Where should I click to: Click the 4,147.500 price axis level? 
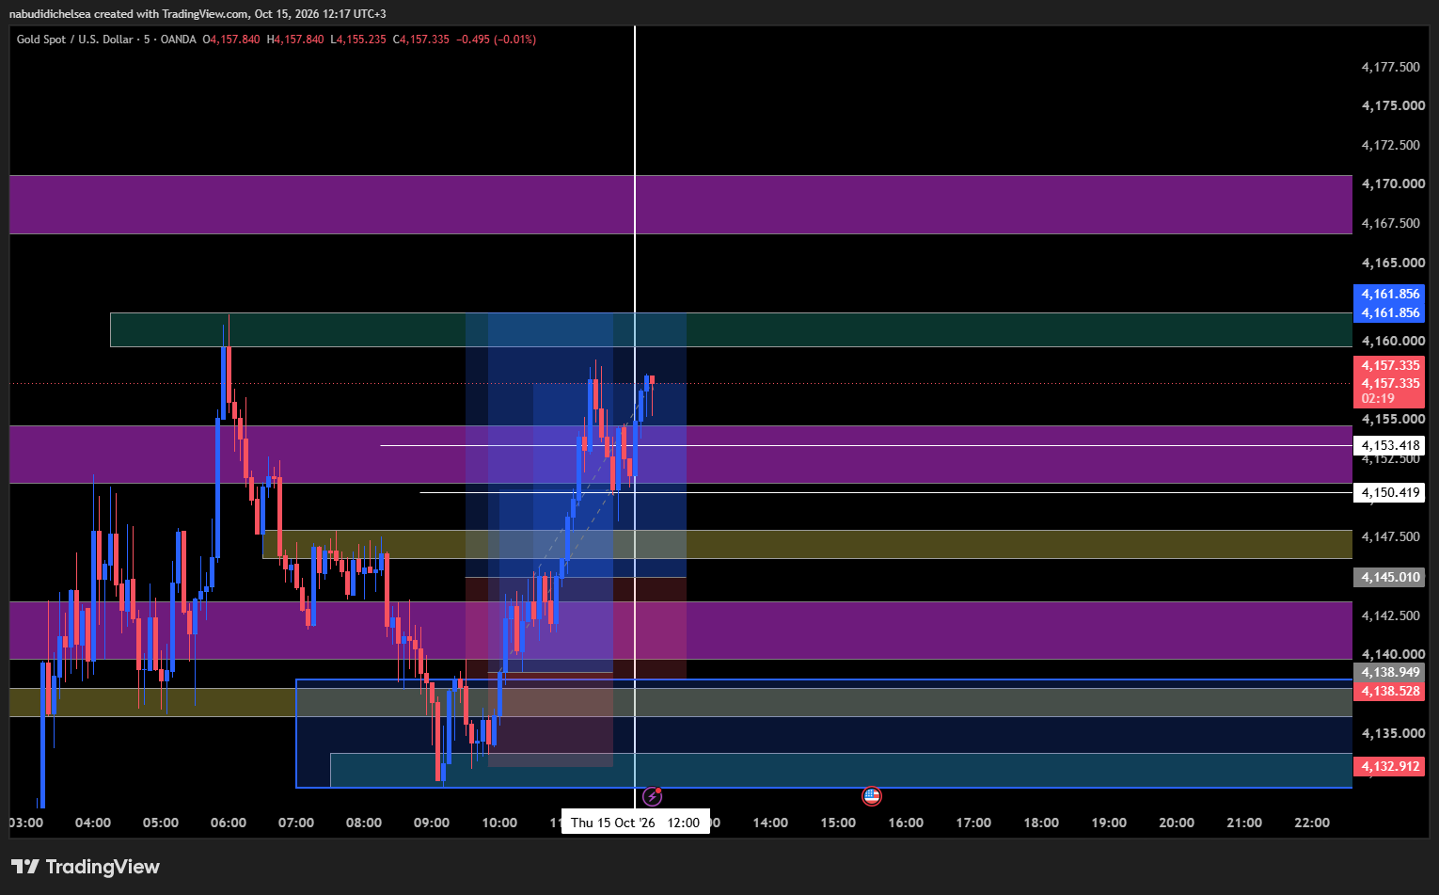pyautogui.click(x=1391, y=536)
